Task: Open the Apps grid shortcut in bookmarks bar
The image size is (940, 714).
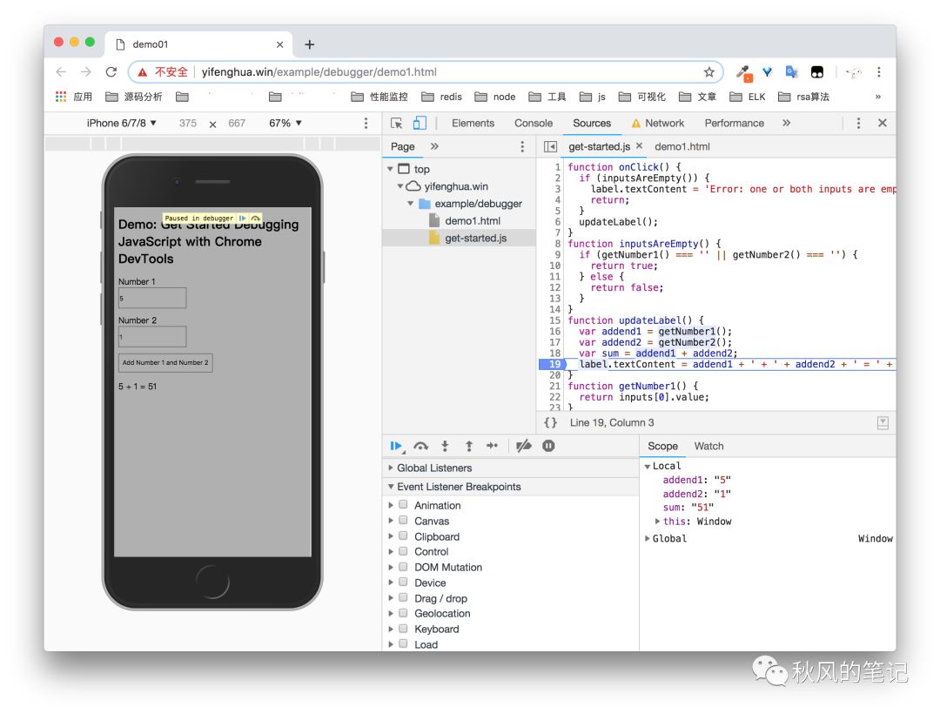Action: click(x=61, y=97)
